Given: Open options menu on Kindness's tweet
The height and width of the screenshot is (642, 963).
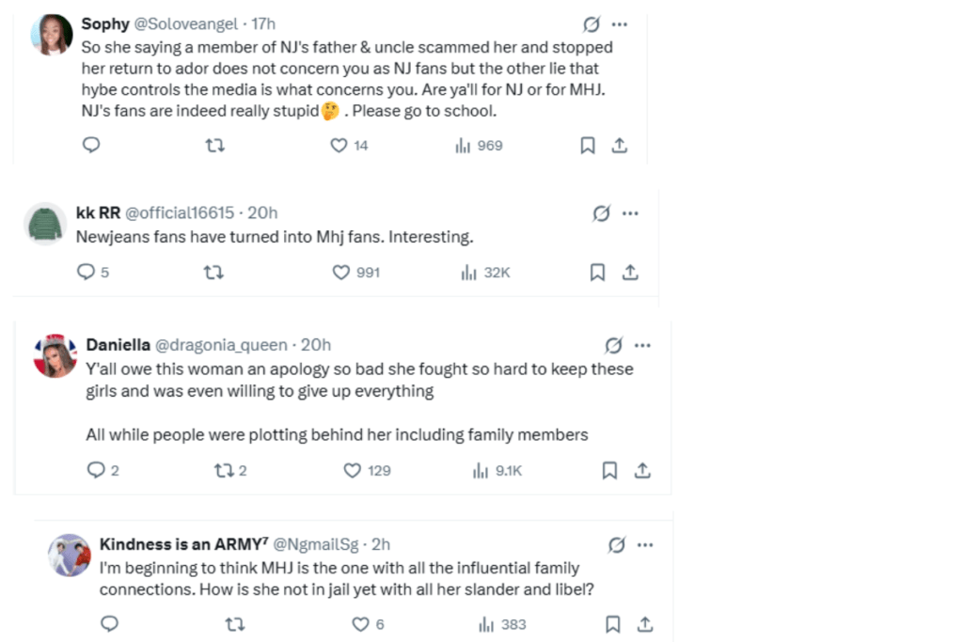Looking at the screenshot, I should 643,544.
